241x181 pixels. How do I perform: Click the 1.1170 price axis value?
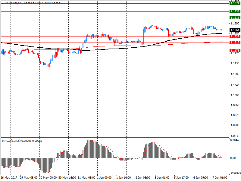click(x=235, y=53)
